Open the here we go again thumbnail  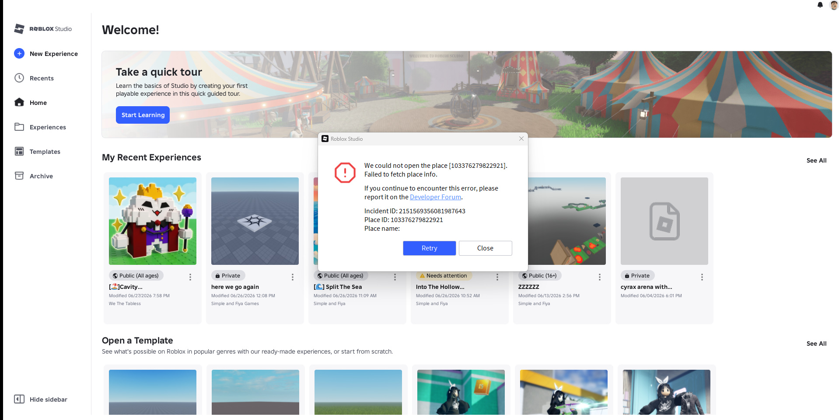pyautogui.click(x=255, y=221)
